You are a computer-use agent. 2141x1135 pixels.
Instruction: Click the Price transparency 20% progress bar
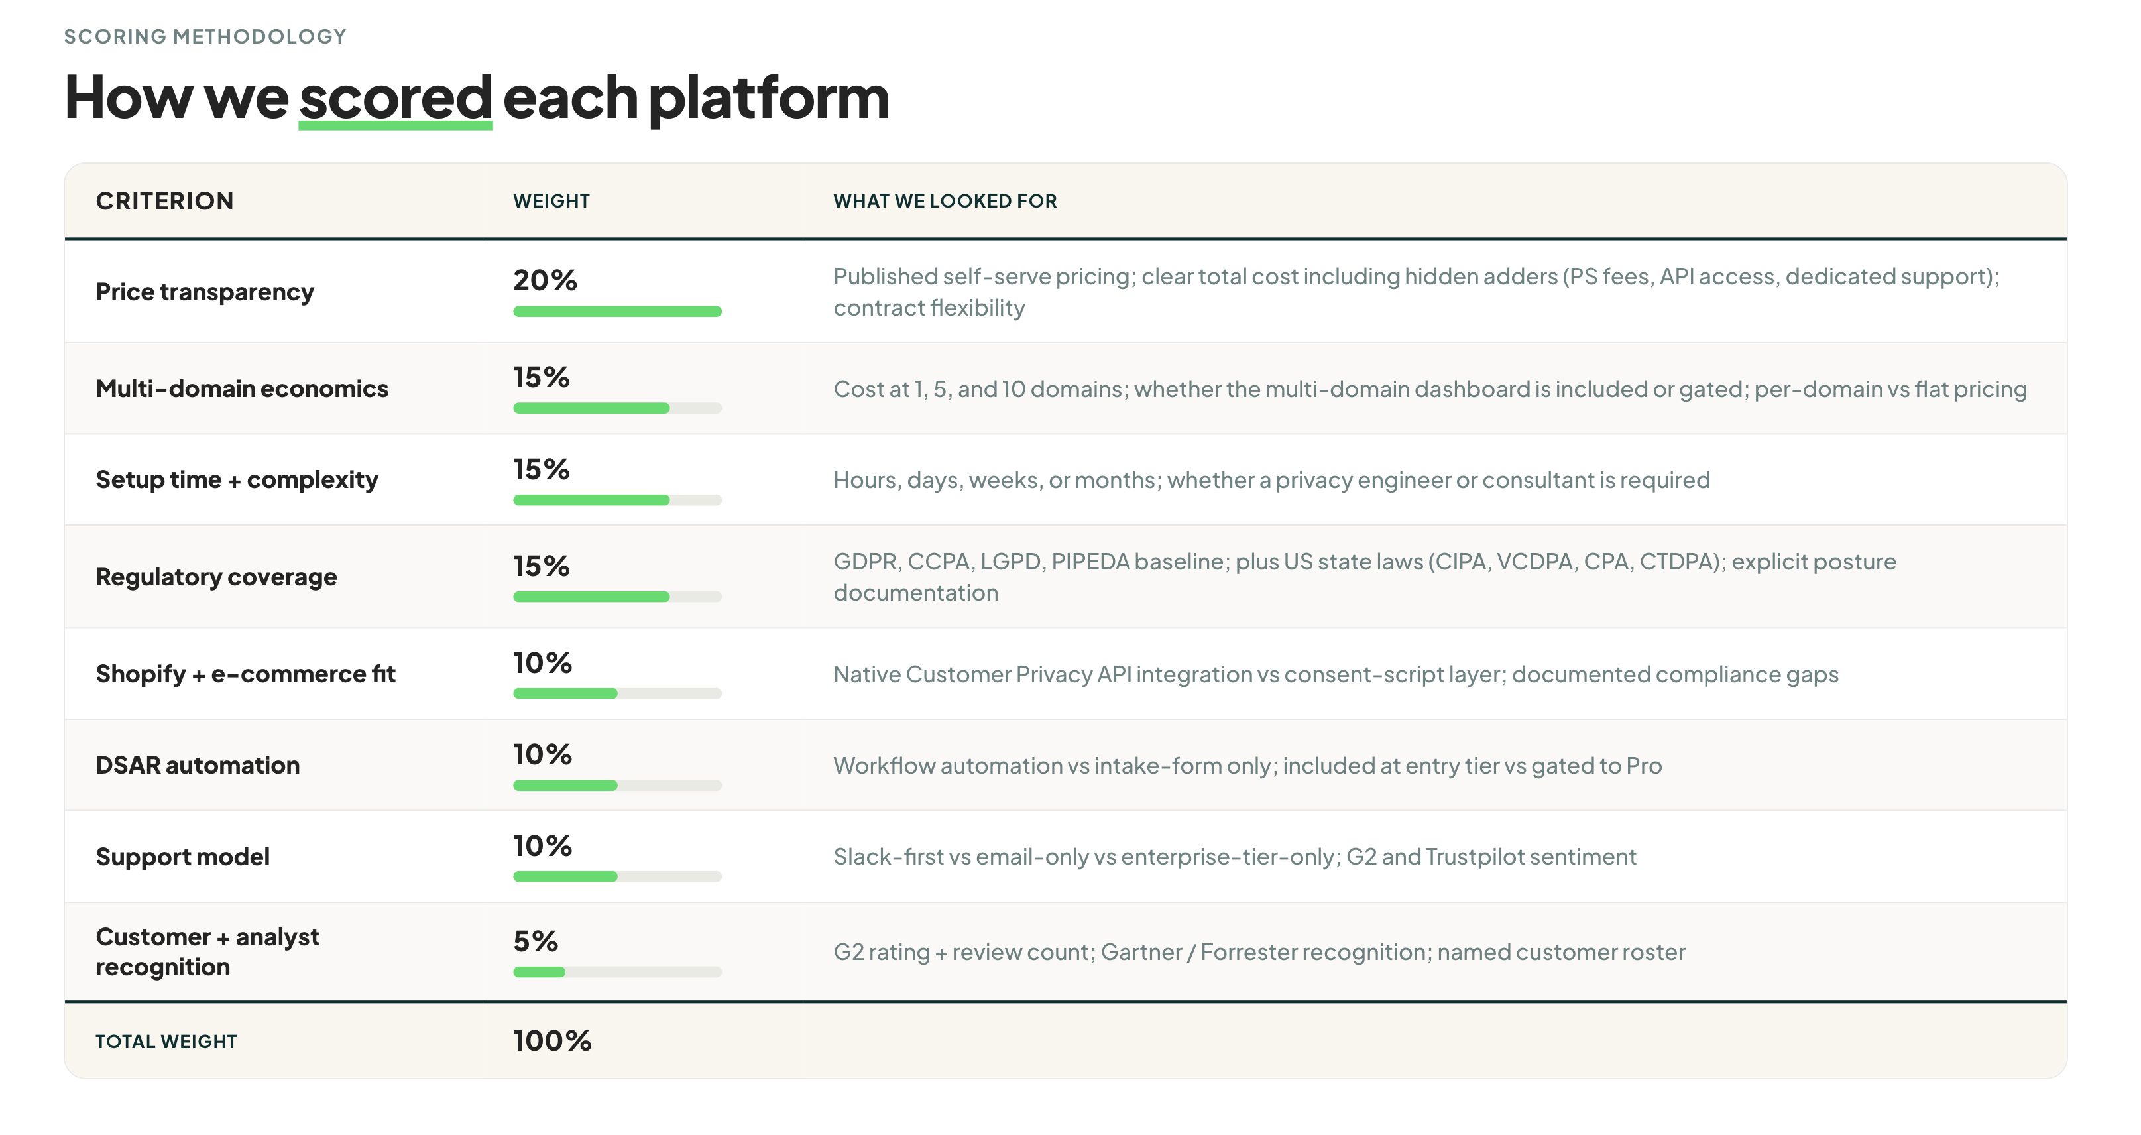coord(618,311)
